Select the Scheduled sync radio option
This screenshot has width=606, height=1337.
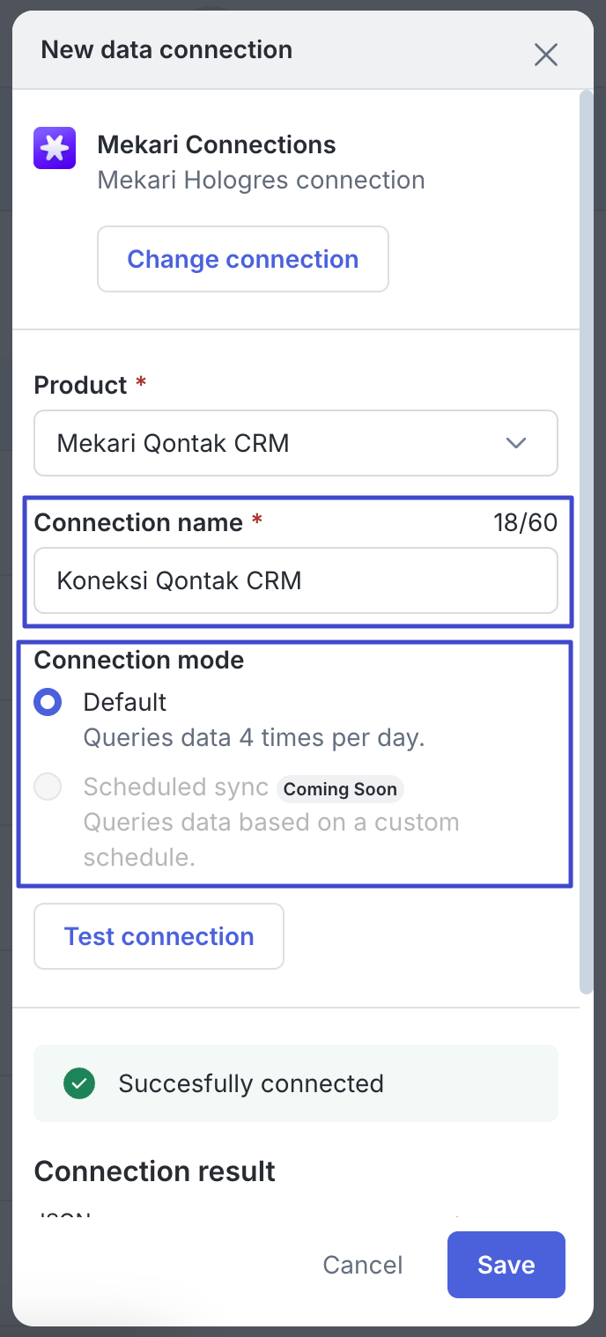coord(48,787)
